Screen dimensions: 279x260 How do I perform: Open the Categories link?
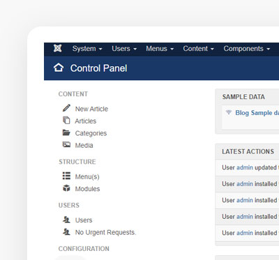[91, 133]
